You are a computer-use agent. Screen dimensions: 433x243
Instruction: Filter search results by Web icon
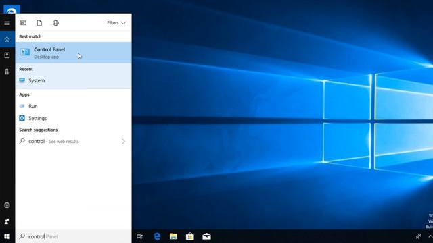(55, 23)
